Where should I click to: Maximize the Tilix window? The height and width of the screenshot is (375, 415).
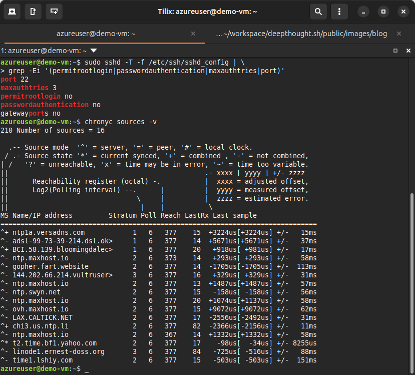coord(383,12)
